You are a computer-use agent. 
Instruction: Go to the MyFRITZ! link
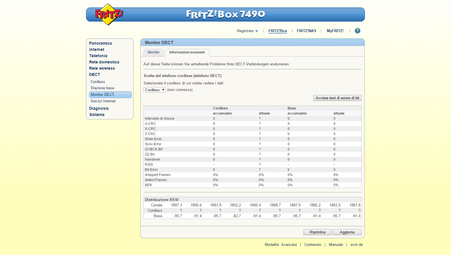335,31
